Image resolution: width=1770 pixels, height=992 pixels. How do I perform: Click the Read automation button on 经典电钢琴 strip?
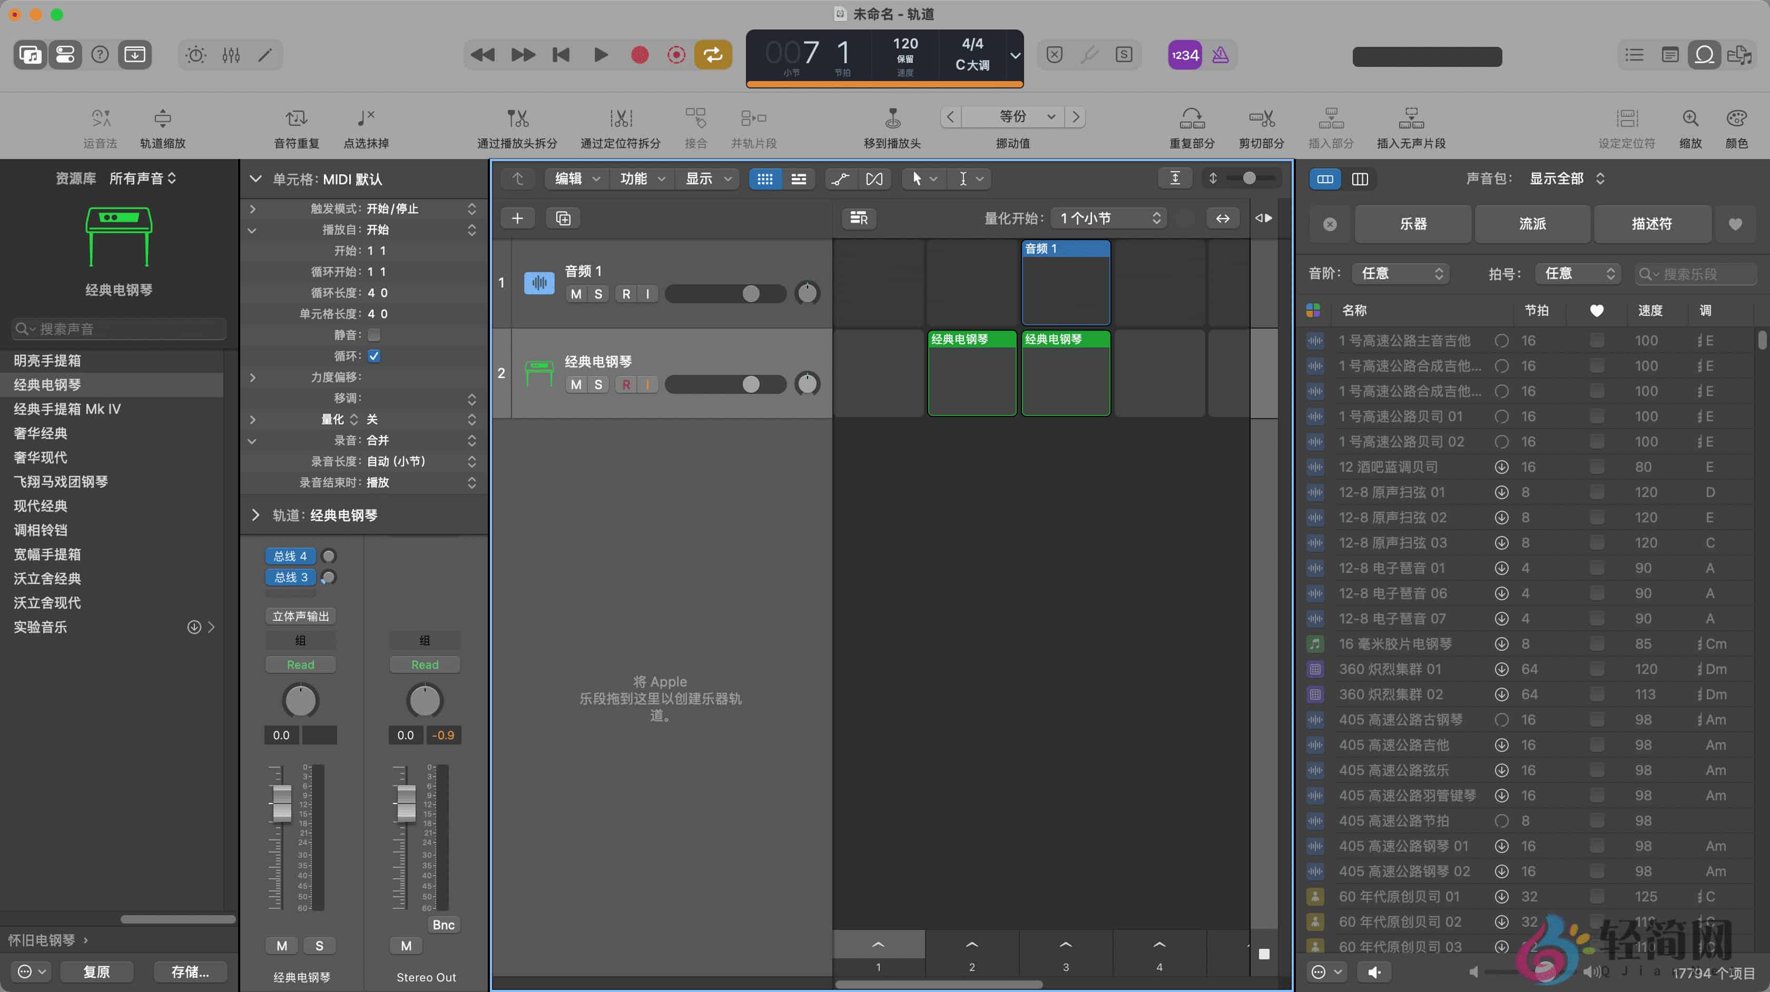(300, 664)
